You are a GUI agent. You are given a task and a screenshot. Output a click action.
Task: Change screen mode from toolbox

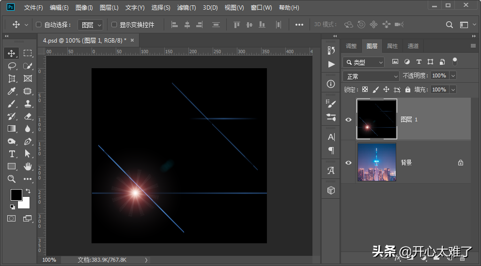click(x=27, y=218)
